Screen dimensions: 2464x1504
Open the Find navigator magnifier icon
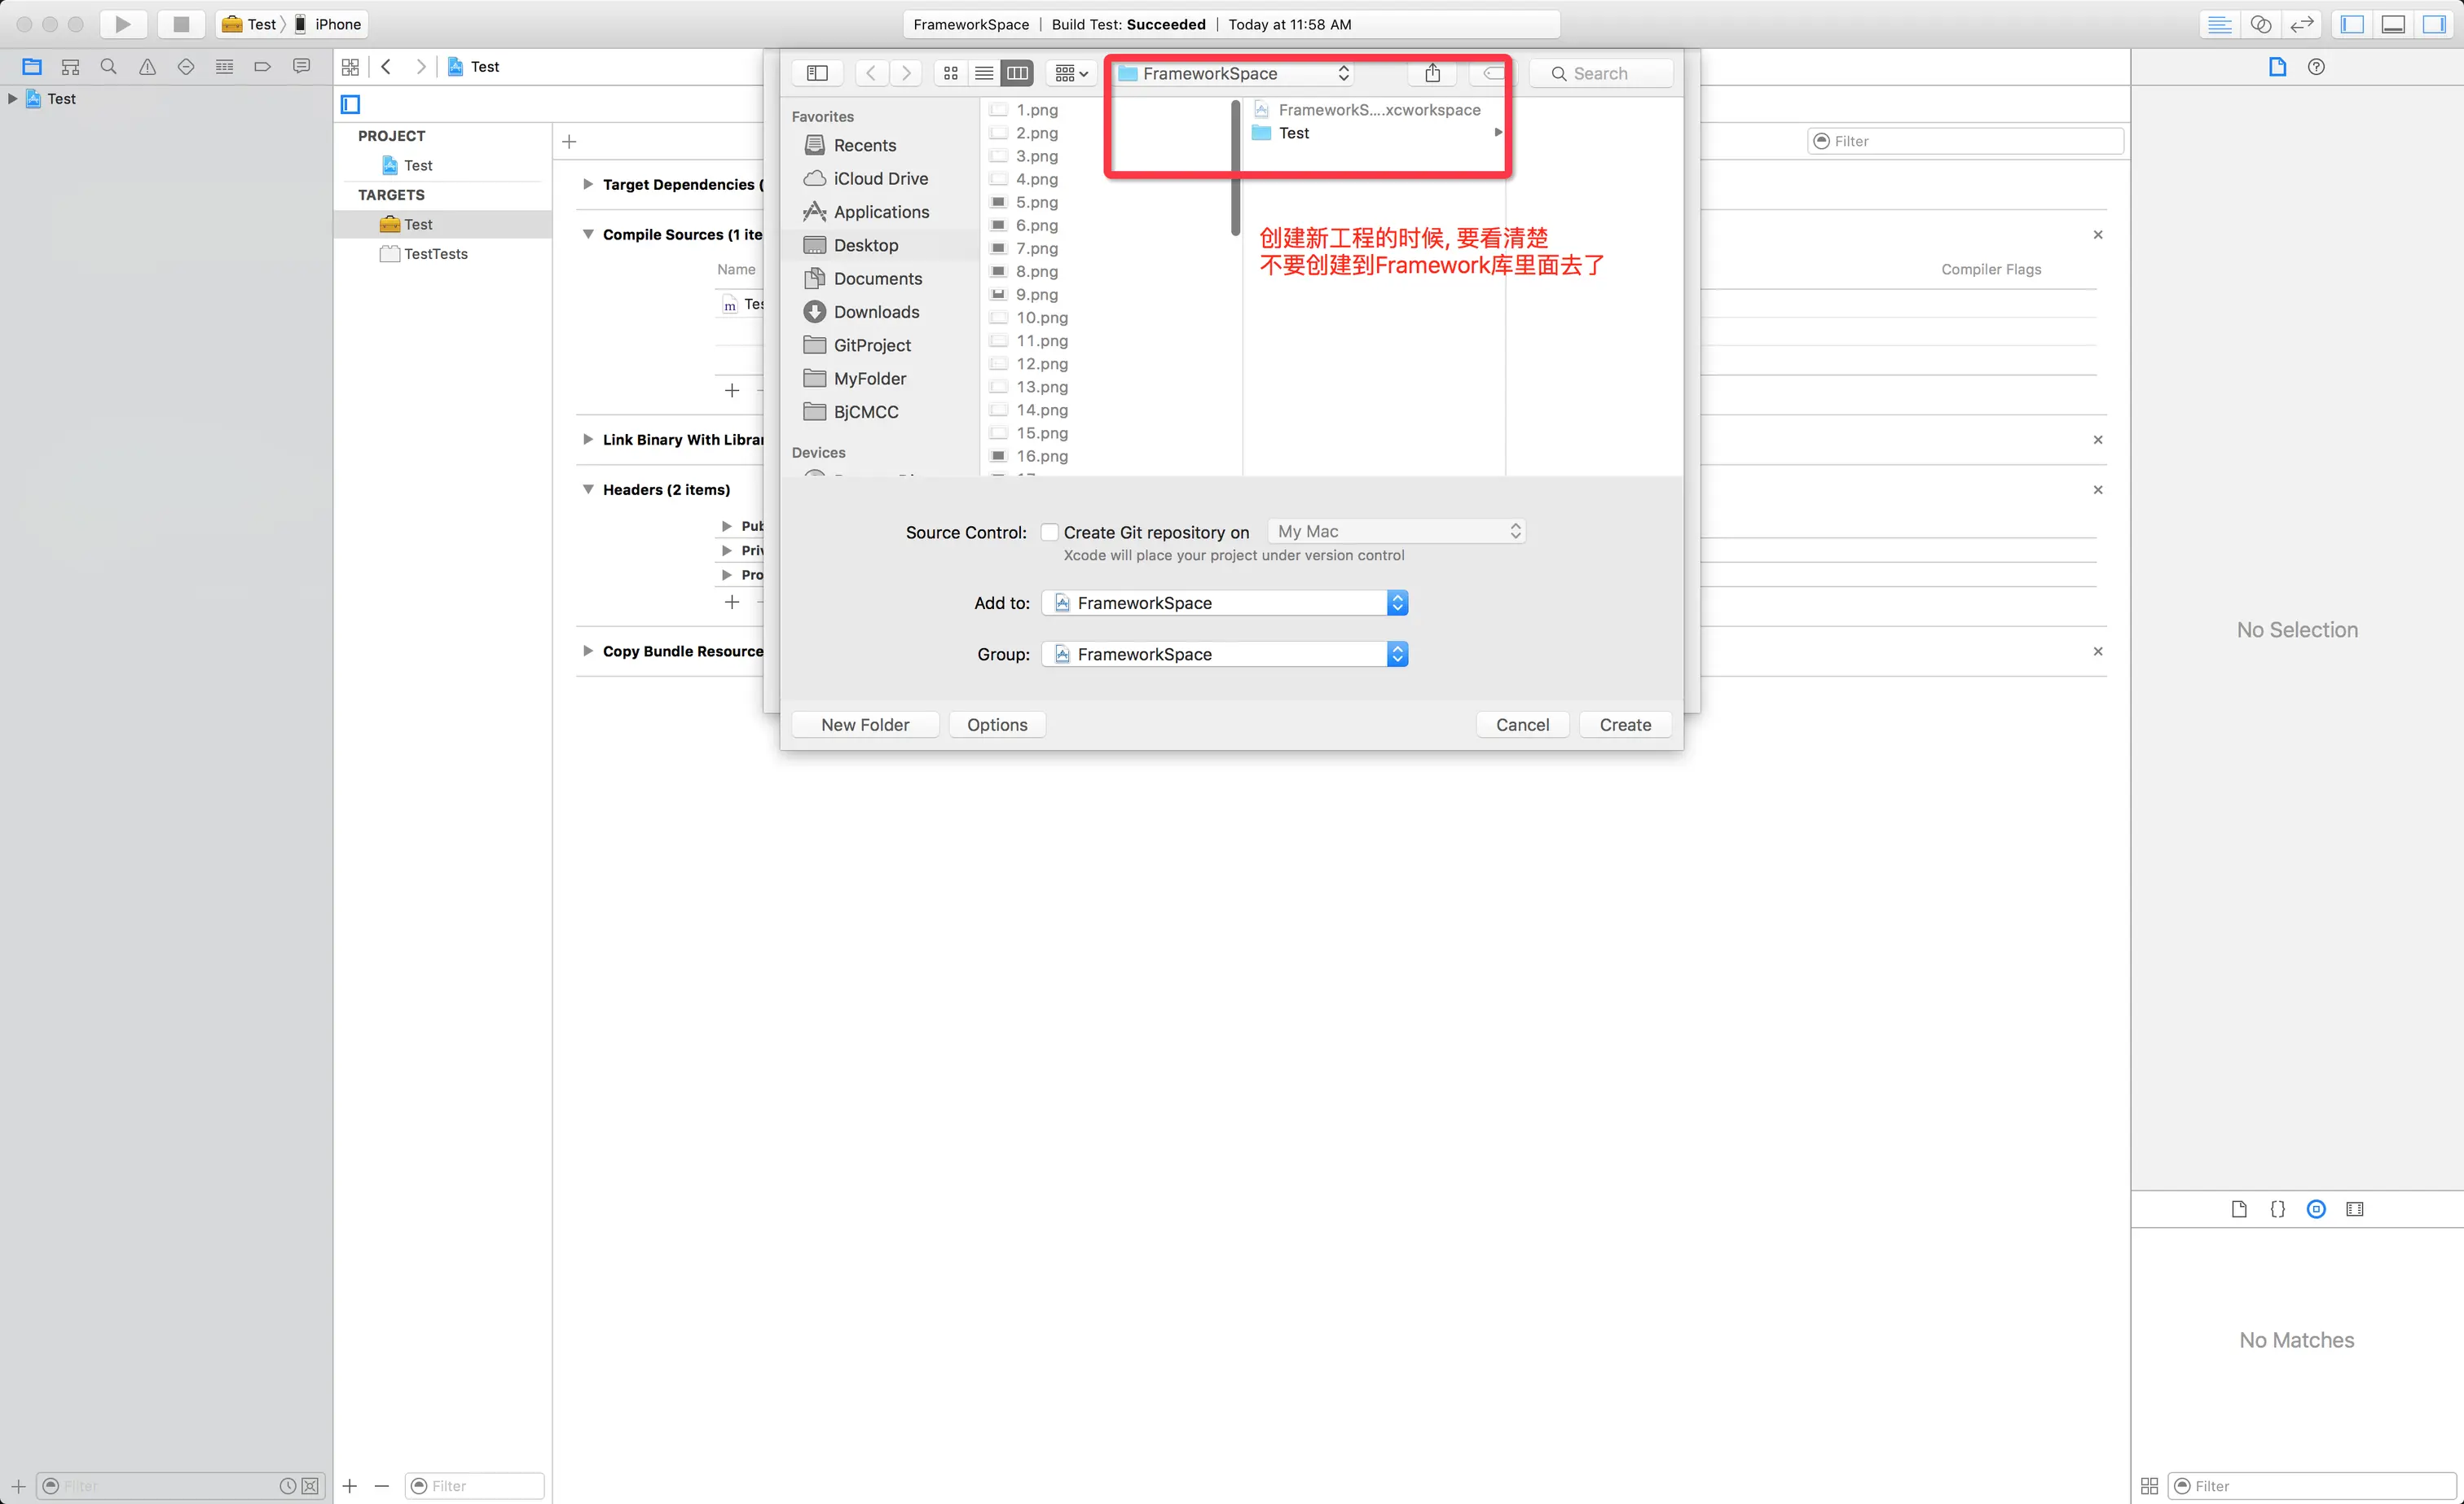[109, 67]
